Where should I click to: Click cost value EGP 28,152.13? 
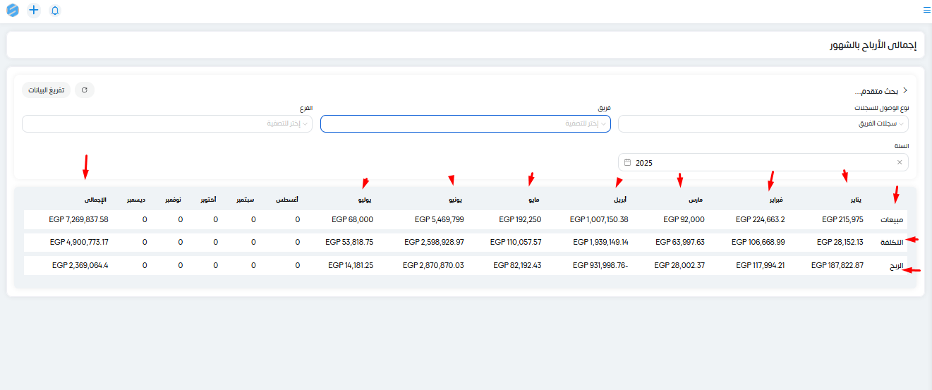pyautogui.click(x=840, y=242)
